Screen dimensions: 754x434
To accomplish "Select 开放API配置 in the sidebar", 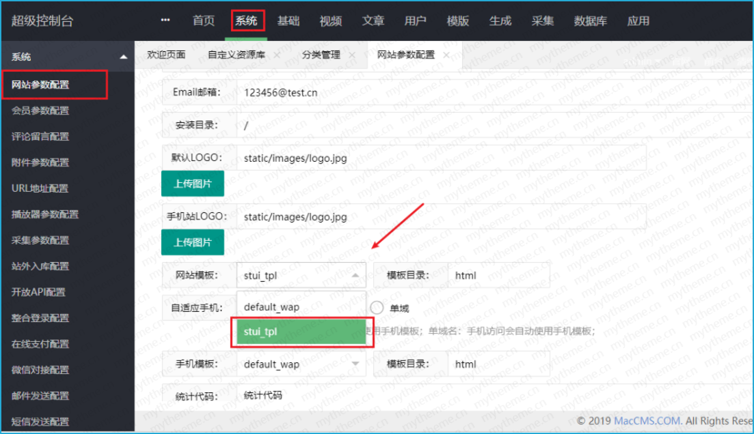I will tap(38, 292).
